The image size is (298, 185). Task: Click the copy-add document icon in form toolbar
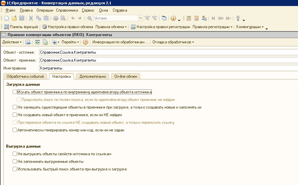pos(45,42)
